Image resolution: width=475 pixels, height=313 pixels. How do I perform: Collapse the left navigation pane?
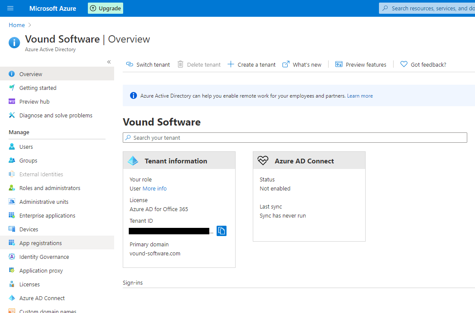[x=109, y=61]
